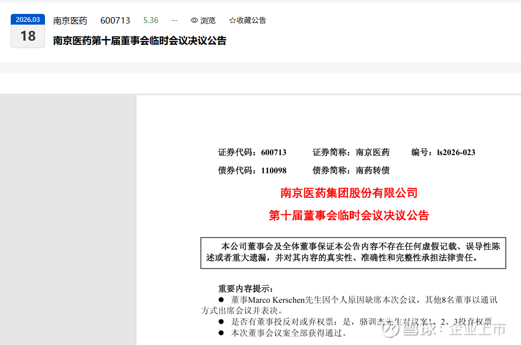Click 浏览 label text
The height and width of the screenshot is (345, 521).
[x=208, y=20]
